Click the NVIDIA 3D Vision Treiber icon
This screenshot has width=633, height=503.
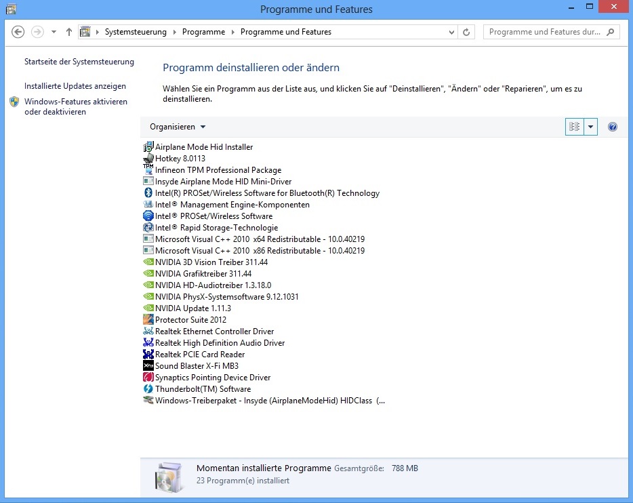148,262
